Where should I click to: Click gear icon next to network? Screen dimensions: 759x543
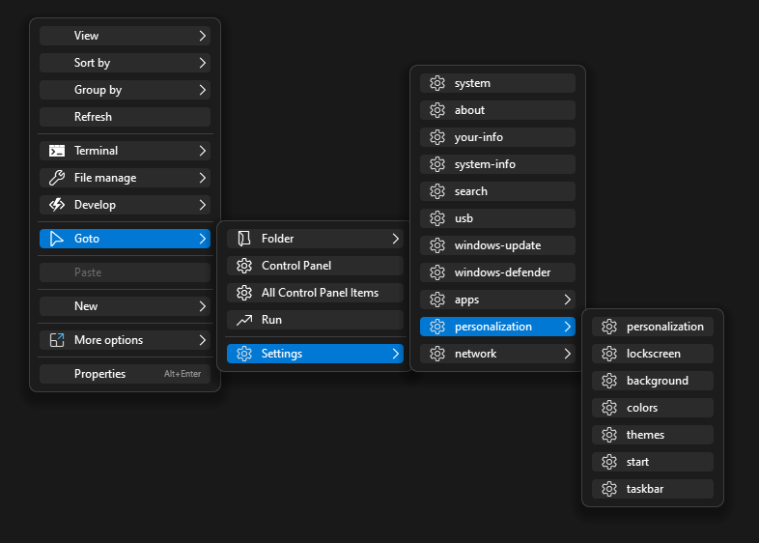[437, 354]
